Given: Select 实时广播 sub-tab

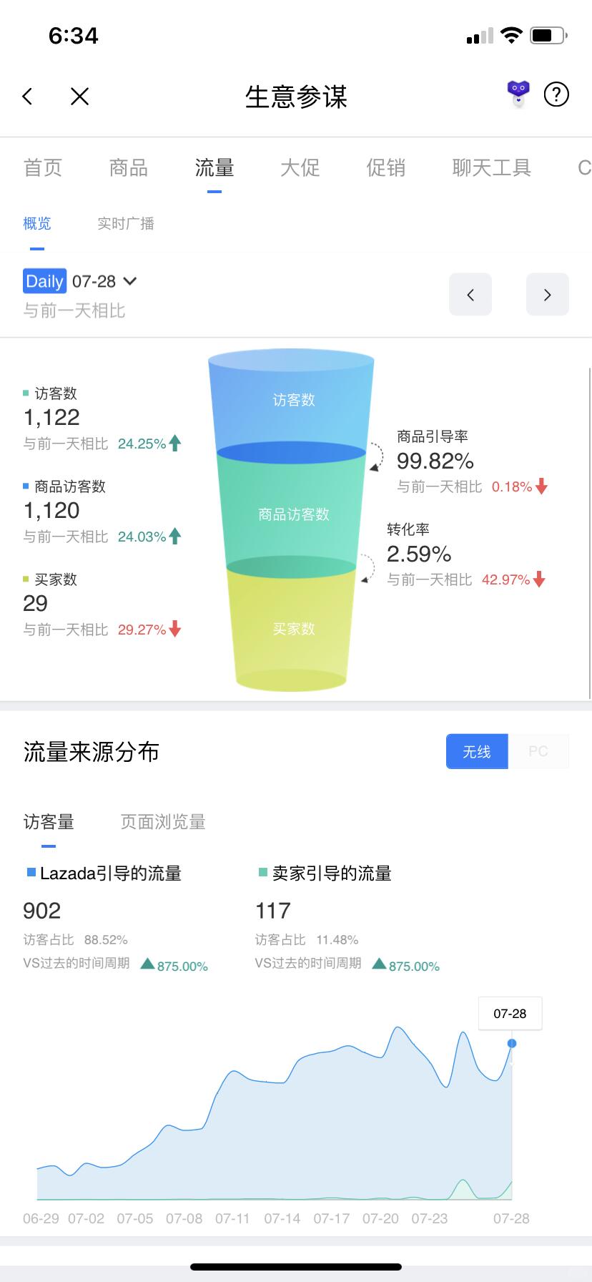Looking at the screenshot, I should click(x=126, y=223).
